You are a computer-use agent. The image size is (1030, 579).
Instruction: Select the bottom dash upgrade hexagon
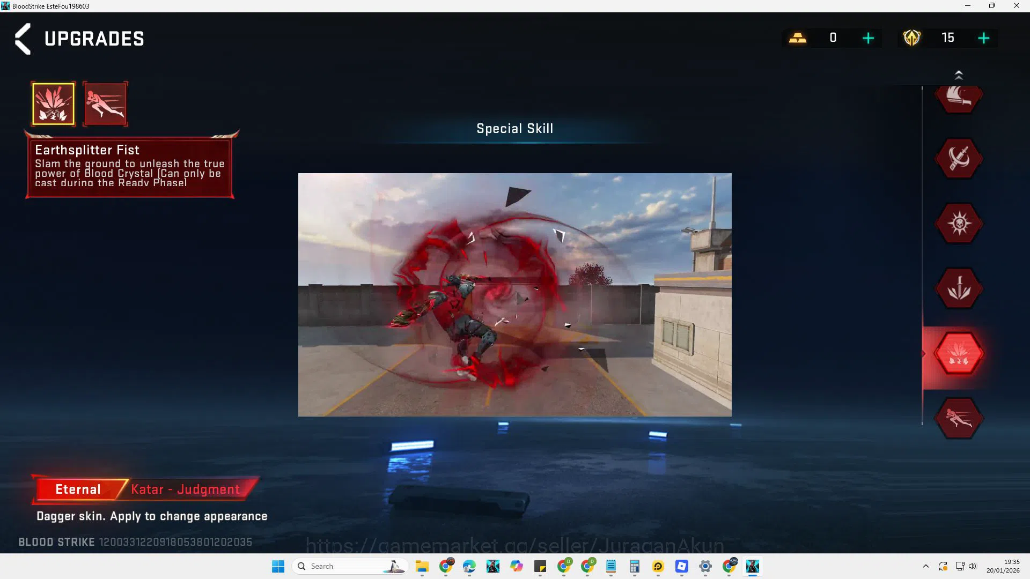click(x=959, y=419)
